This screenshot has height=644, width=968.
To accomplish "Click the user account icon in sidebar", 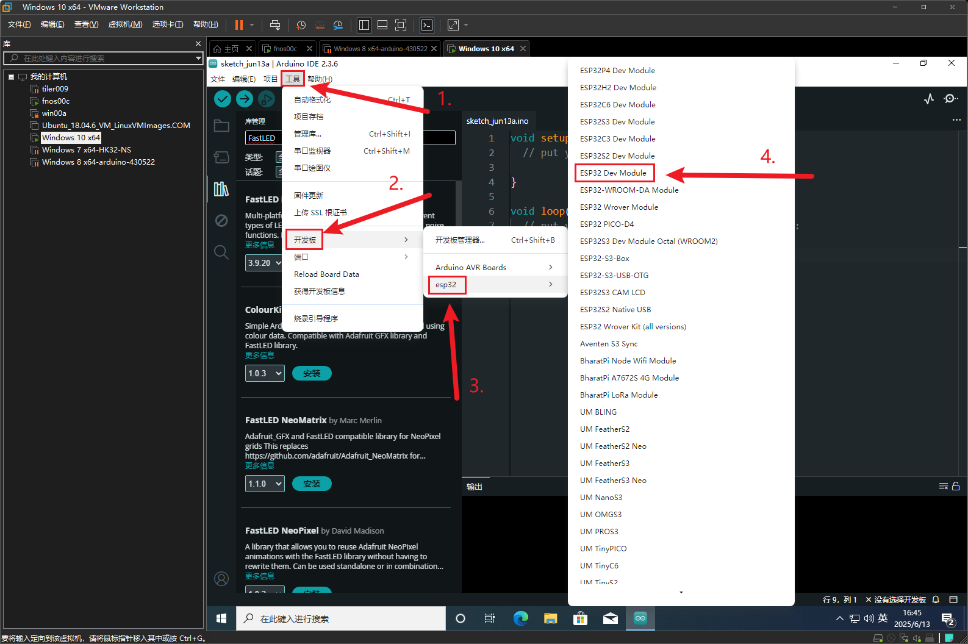I will click(x=221, y=578).
